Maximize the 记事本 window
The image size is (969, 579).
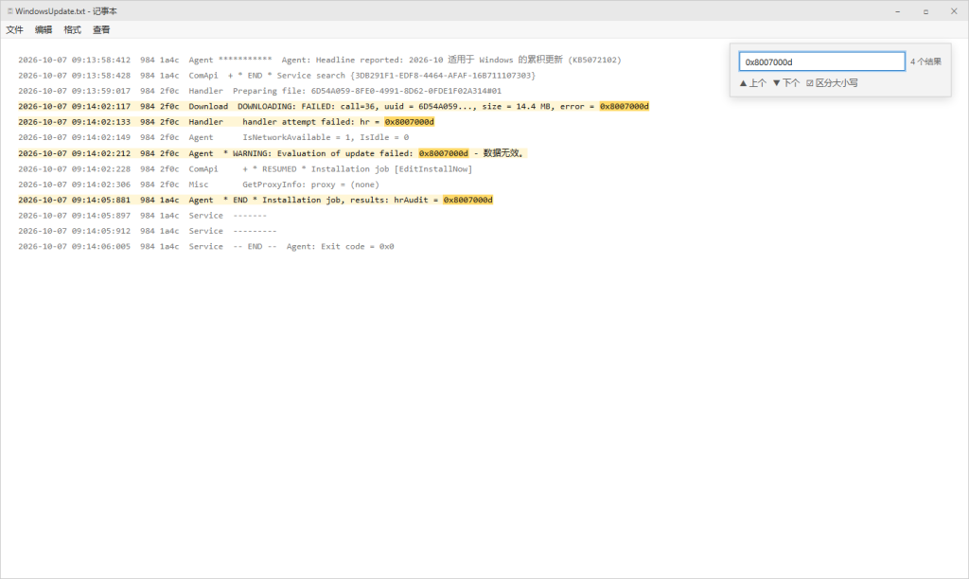tap(925, 11)
